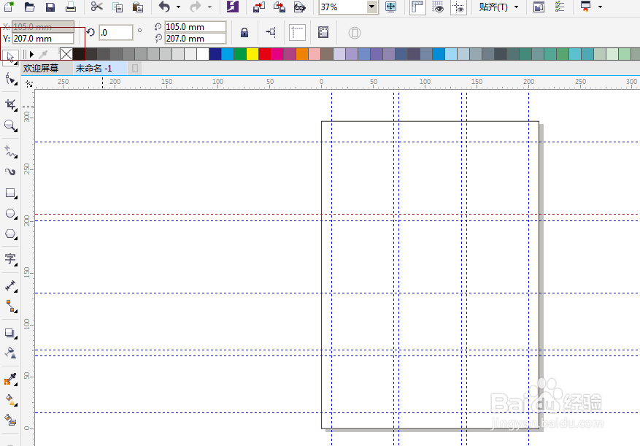Viewport: 640px width, 446px height.
Task: Click the palette eyedropper icon
Action: point(43,54)
